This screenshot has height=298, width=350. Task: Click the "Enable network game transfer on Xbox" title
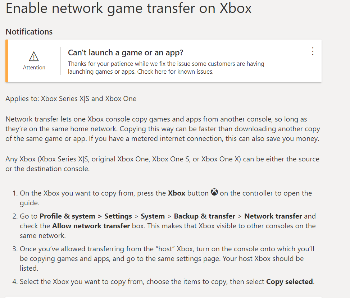tap(128, 8)
